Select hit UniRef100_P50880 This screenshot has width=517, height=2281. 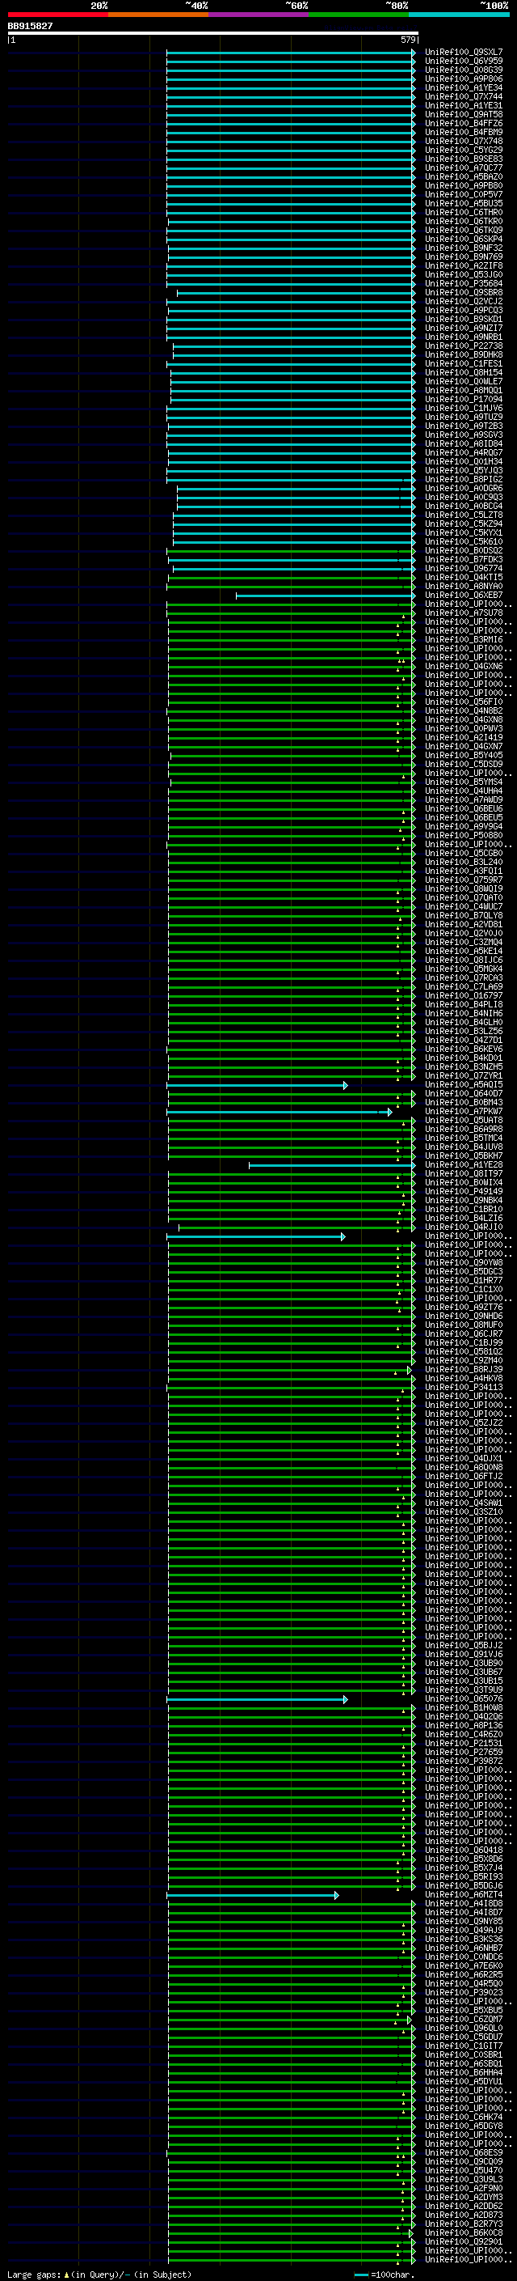coord(464,835)
